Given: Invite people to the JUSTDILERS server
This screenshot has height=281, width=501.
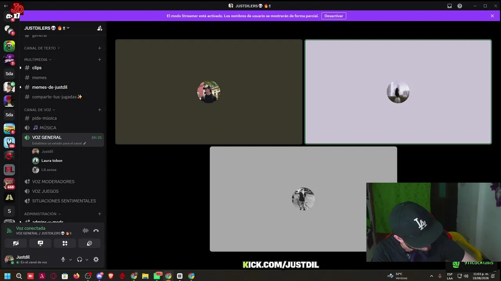Looking at the screenshot, I should point(100,28).
